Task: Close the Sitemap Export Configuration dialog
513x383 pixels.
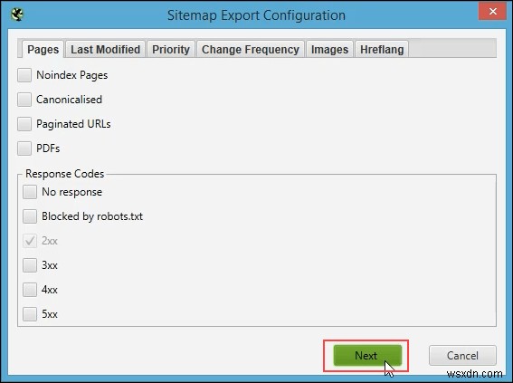Action: pyautogui.click(x=493, y=12)
